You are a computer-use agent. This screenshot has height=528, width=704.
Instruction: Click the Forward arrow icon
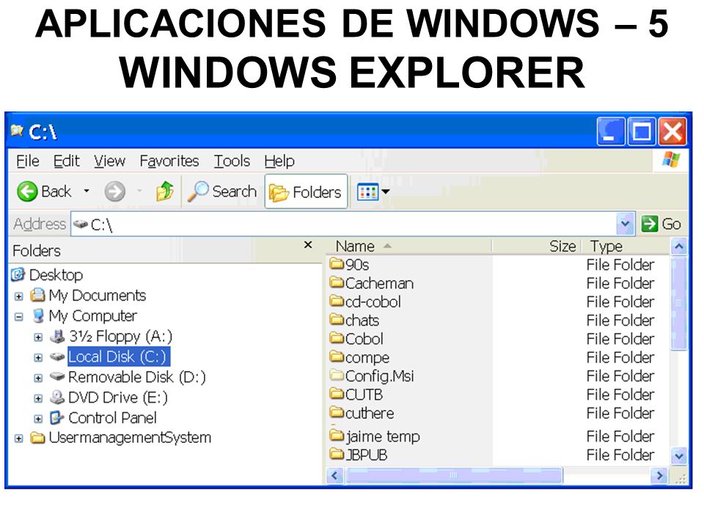tap(115, 191)
